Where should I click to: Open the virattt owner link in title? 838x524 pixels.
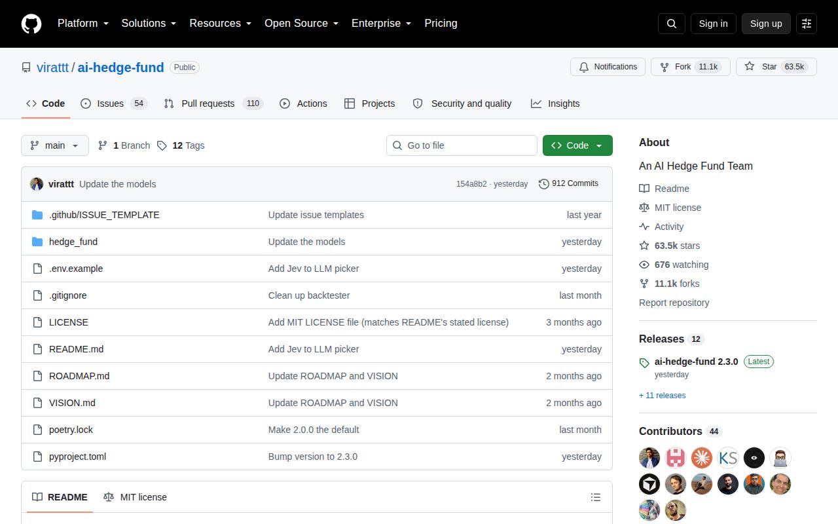click(52, 67)
